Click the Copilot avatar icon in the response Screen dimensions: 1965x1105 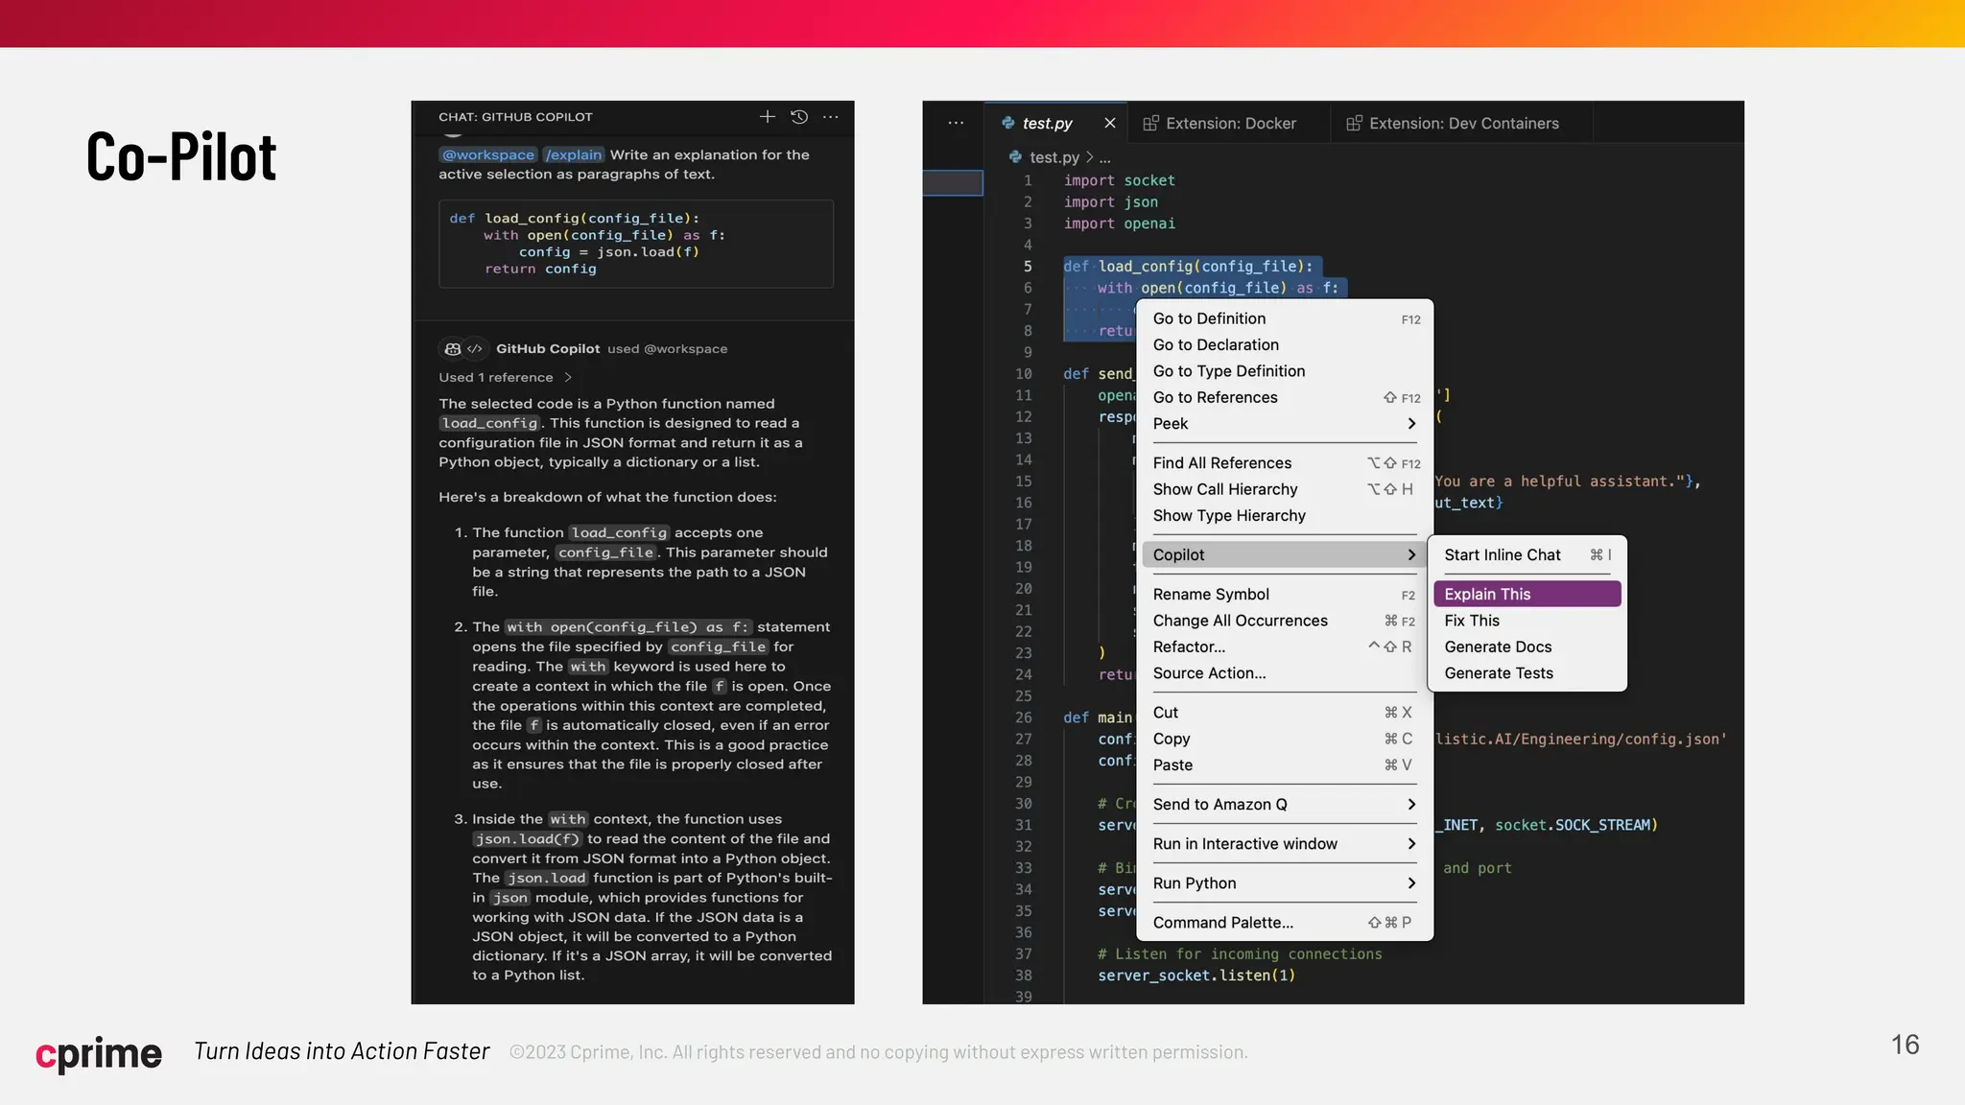tap(453, 349)
